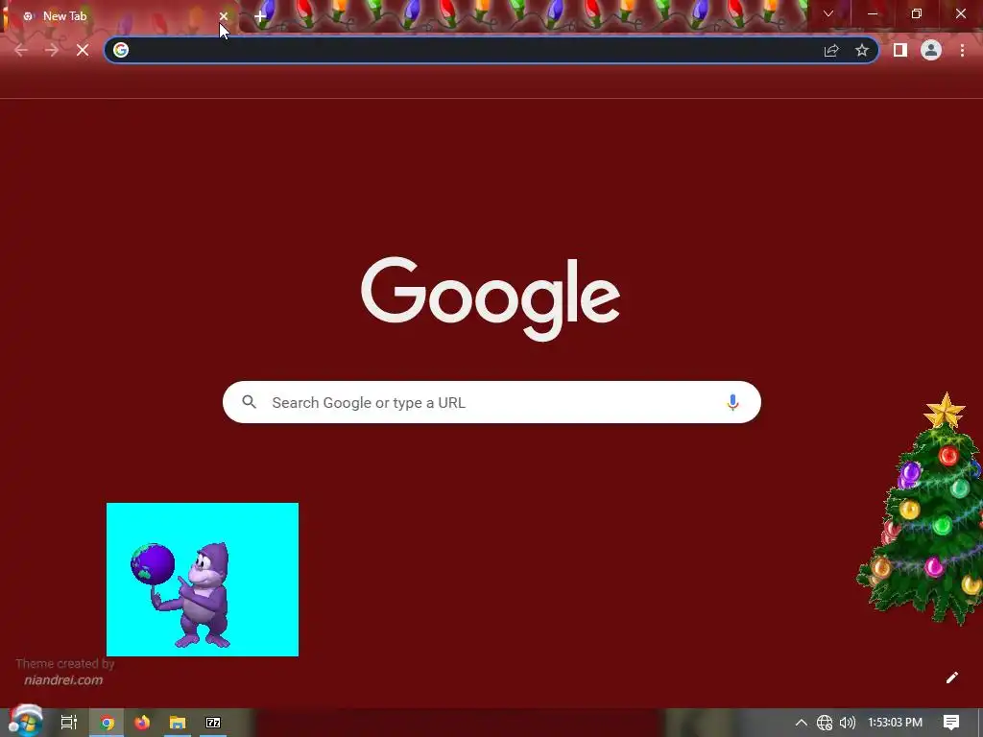Open clock showing 1:53:03 PM
Viewport: 983px width, 737px height.
pyautogui.click(x=896, y=723)
